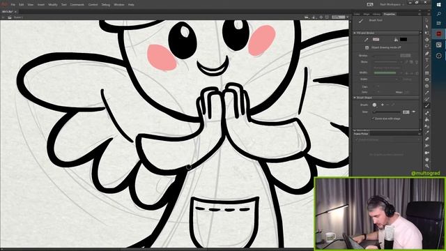This screenshot has height=251, width=446.
Task: Select the 3D Rotation tool
Action: tap(427, 40)
